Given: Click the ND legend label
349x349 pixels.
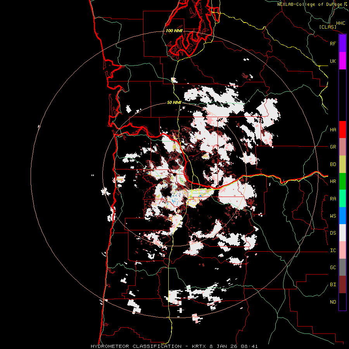Looking at the screenshot, I should point(333,302).
